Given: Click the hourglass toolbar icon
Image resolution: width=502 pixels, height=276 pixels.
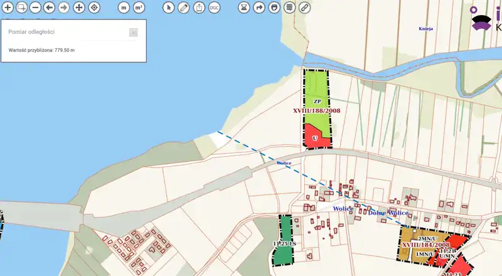Looking at the screenshot, I should (244, 8).
